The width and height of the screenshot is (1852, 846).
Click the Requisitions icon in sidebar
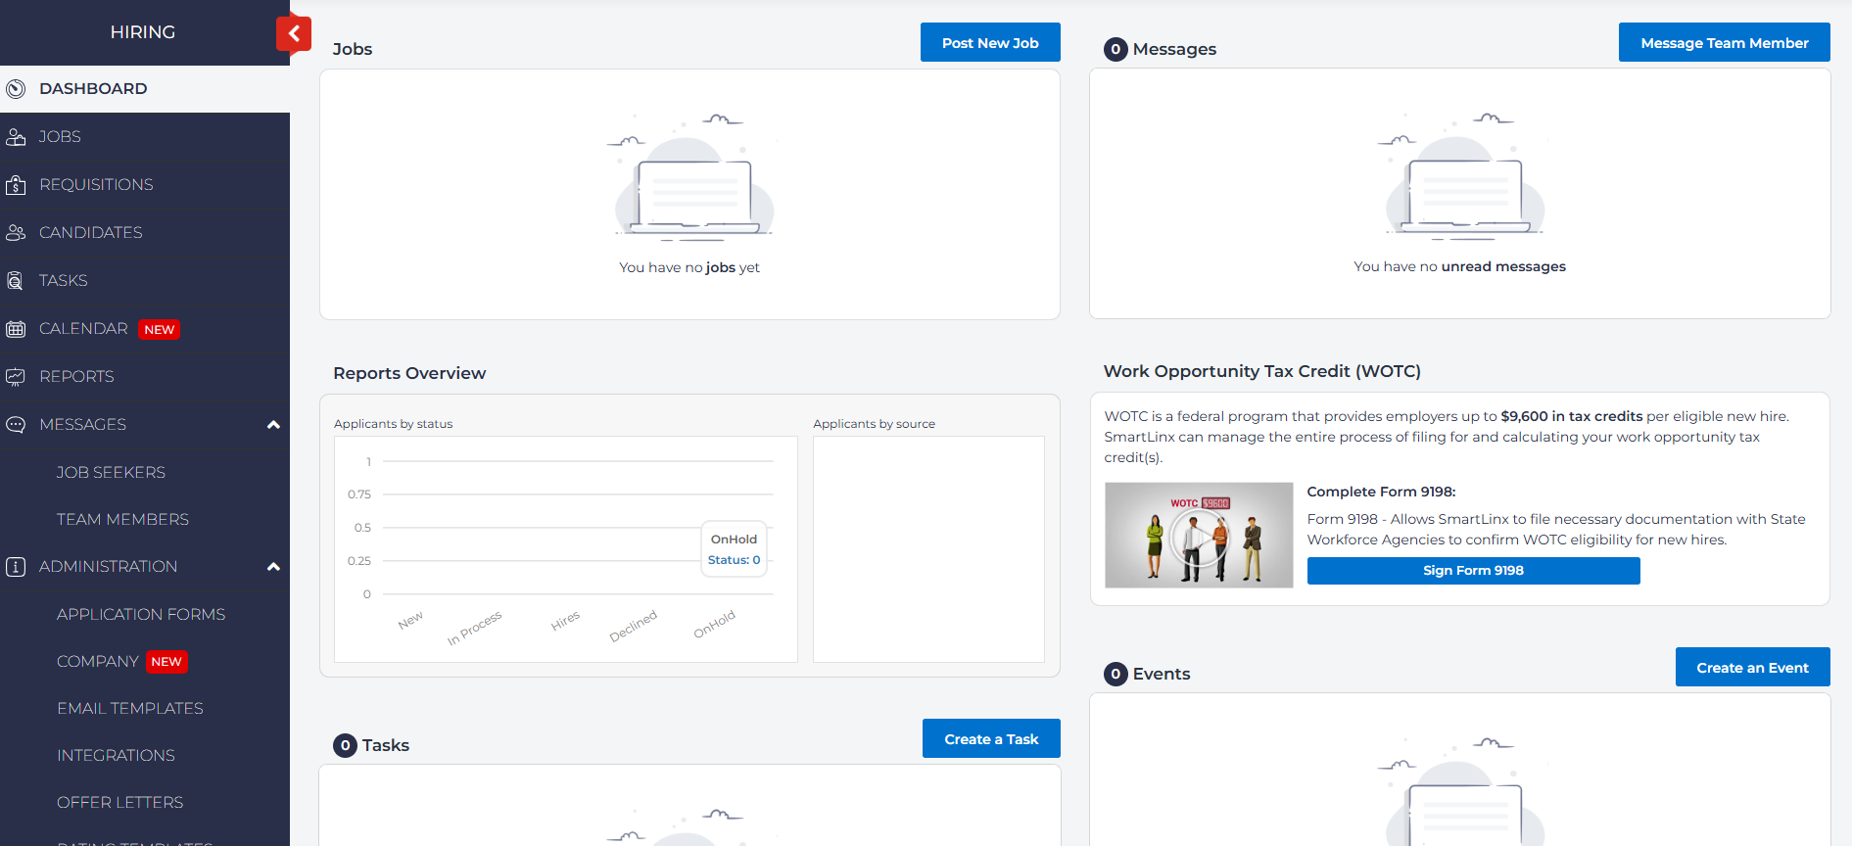16,185
